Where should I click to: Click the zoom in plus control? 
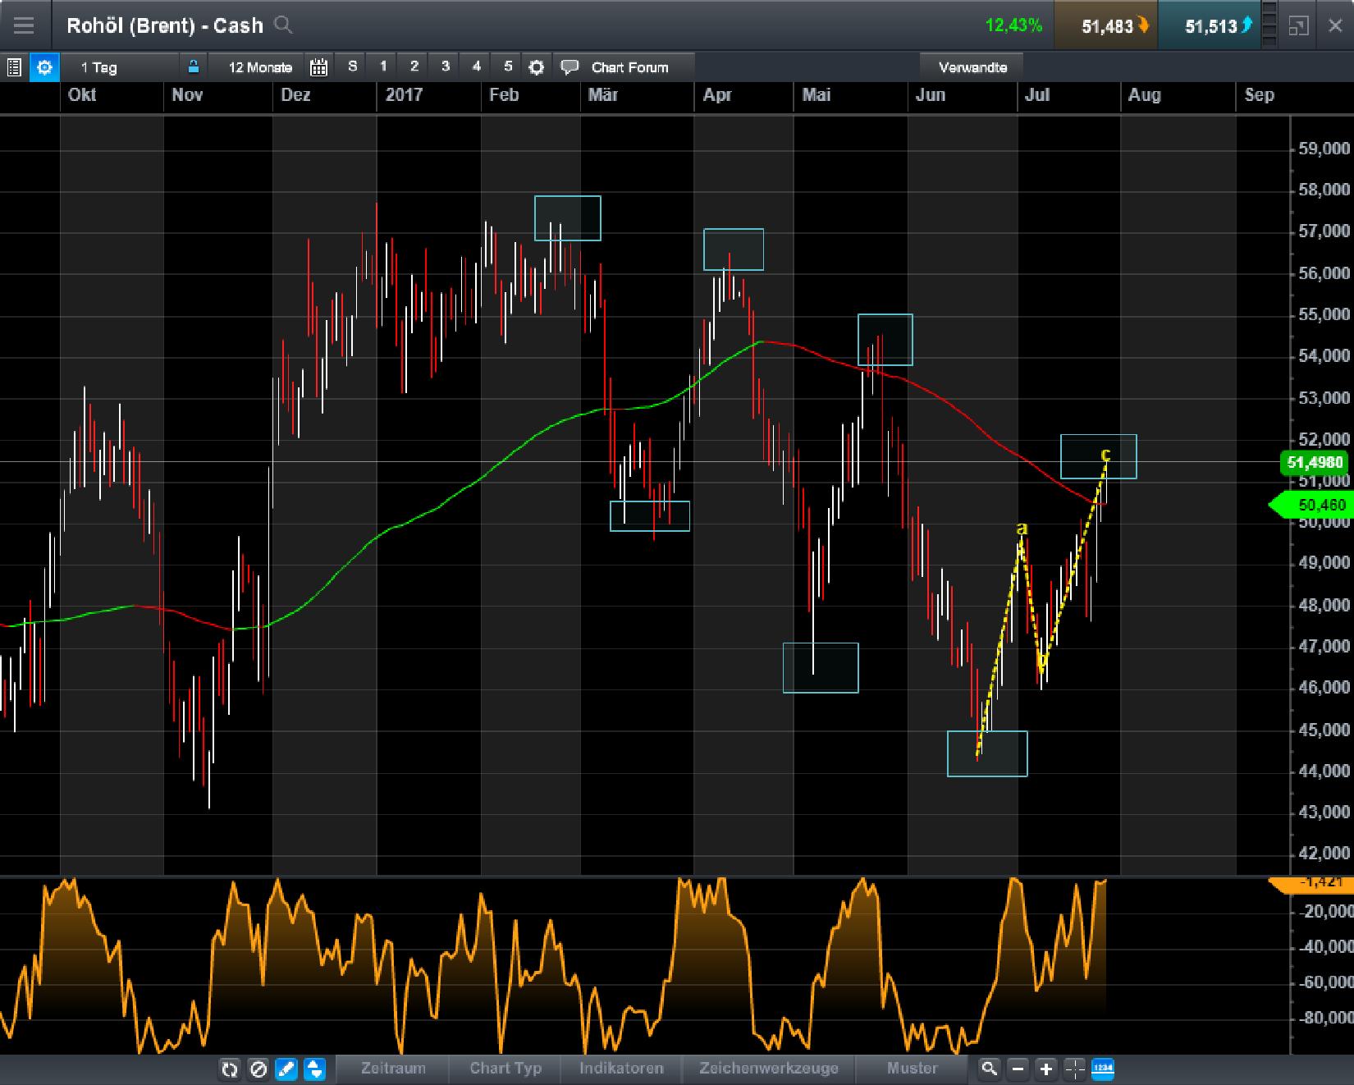point(1045,1069)
